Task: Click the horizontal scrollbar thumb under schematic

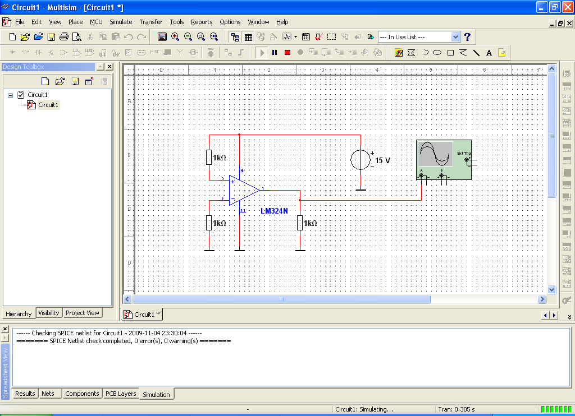Action: 282,299
